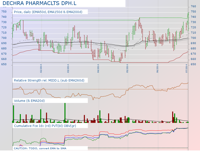Screen dimensions: 200x151
Task: Click the 650 value on the left price axis
Action: coord(4,64)
